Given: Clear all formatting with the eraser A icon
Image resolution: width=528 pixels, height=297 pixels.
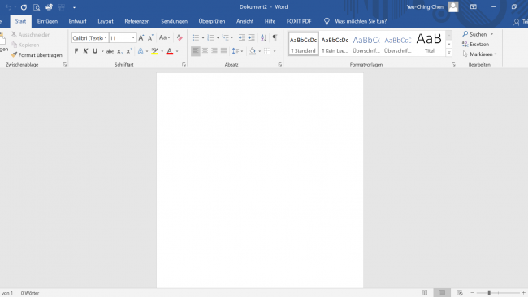Looking at the screenshot, I should click(x=180, y=37).
